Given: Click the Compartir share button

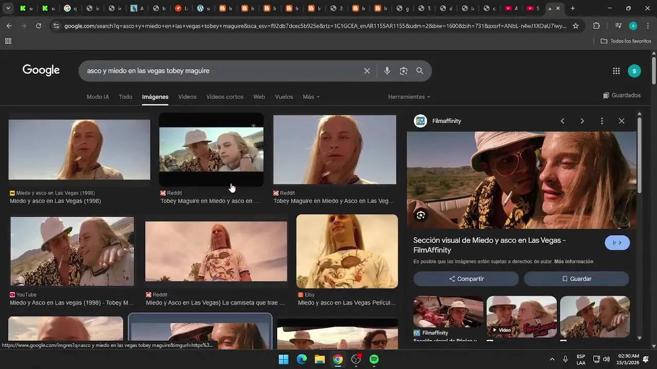Looking at the screenshot, I should point(466,279).
